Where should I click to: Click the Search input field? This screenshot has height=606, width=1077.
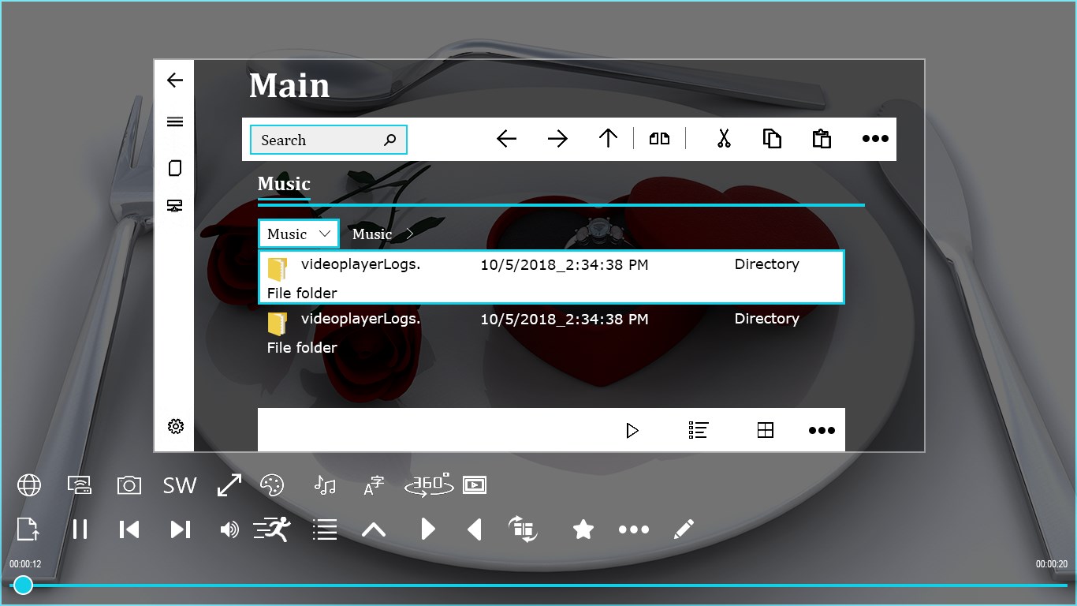pyautogui.click(x=329, y=140)
